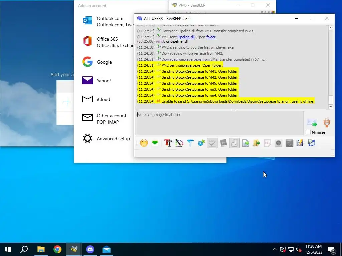Click the blue double floppy save icon
Viewport: 342px width, 256px height.
(x=312, y=143)
